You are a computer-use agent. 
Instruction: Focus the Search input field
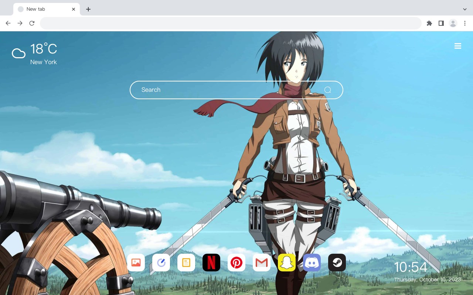(x=236, y=90)
